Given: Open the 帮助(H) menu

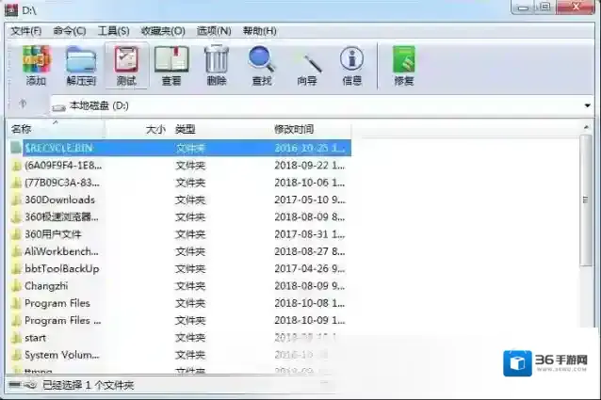Looking at the screenshot, I should (x=259, y=31).
